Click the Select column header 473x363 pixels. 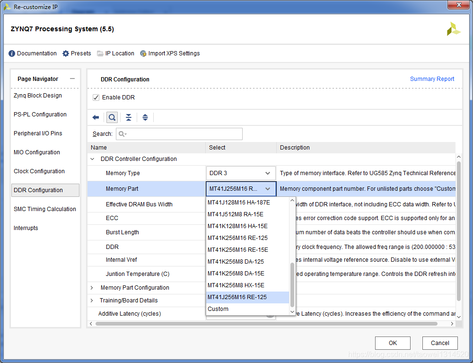pyautogui.click(x=241, y=148)
